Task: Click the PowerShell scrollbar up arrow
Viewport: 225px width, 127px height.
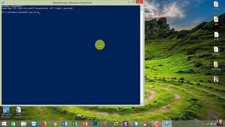Action: pyautogui.click(x=142, y=7)
